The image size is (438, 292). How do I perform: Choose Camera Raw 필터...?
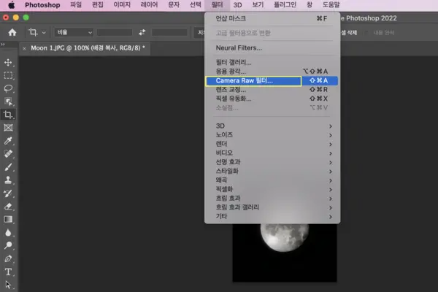[272, 80]
